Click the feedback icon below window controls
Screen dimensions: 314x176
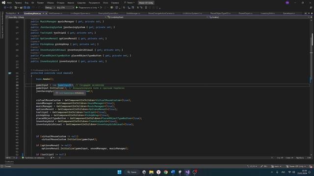tap(311, 8)
